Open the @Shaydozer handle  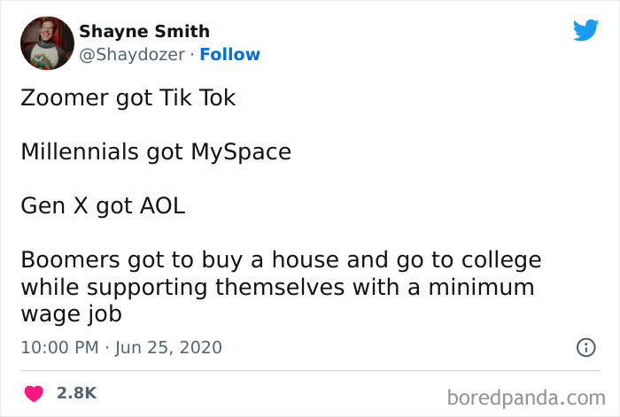coord(134,55)
